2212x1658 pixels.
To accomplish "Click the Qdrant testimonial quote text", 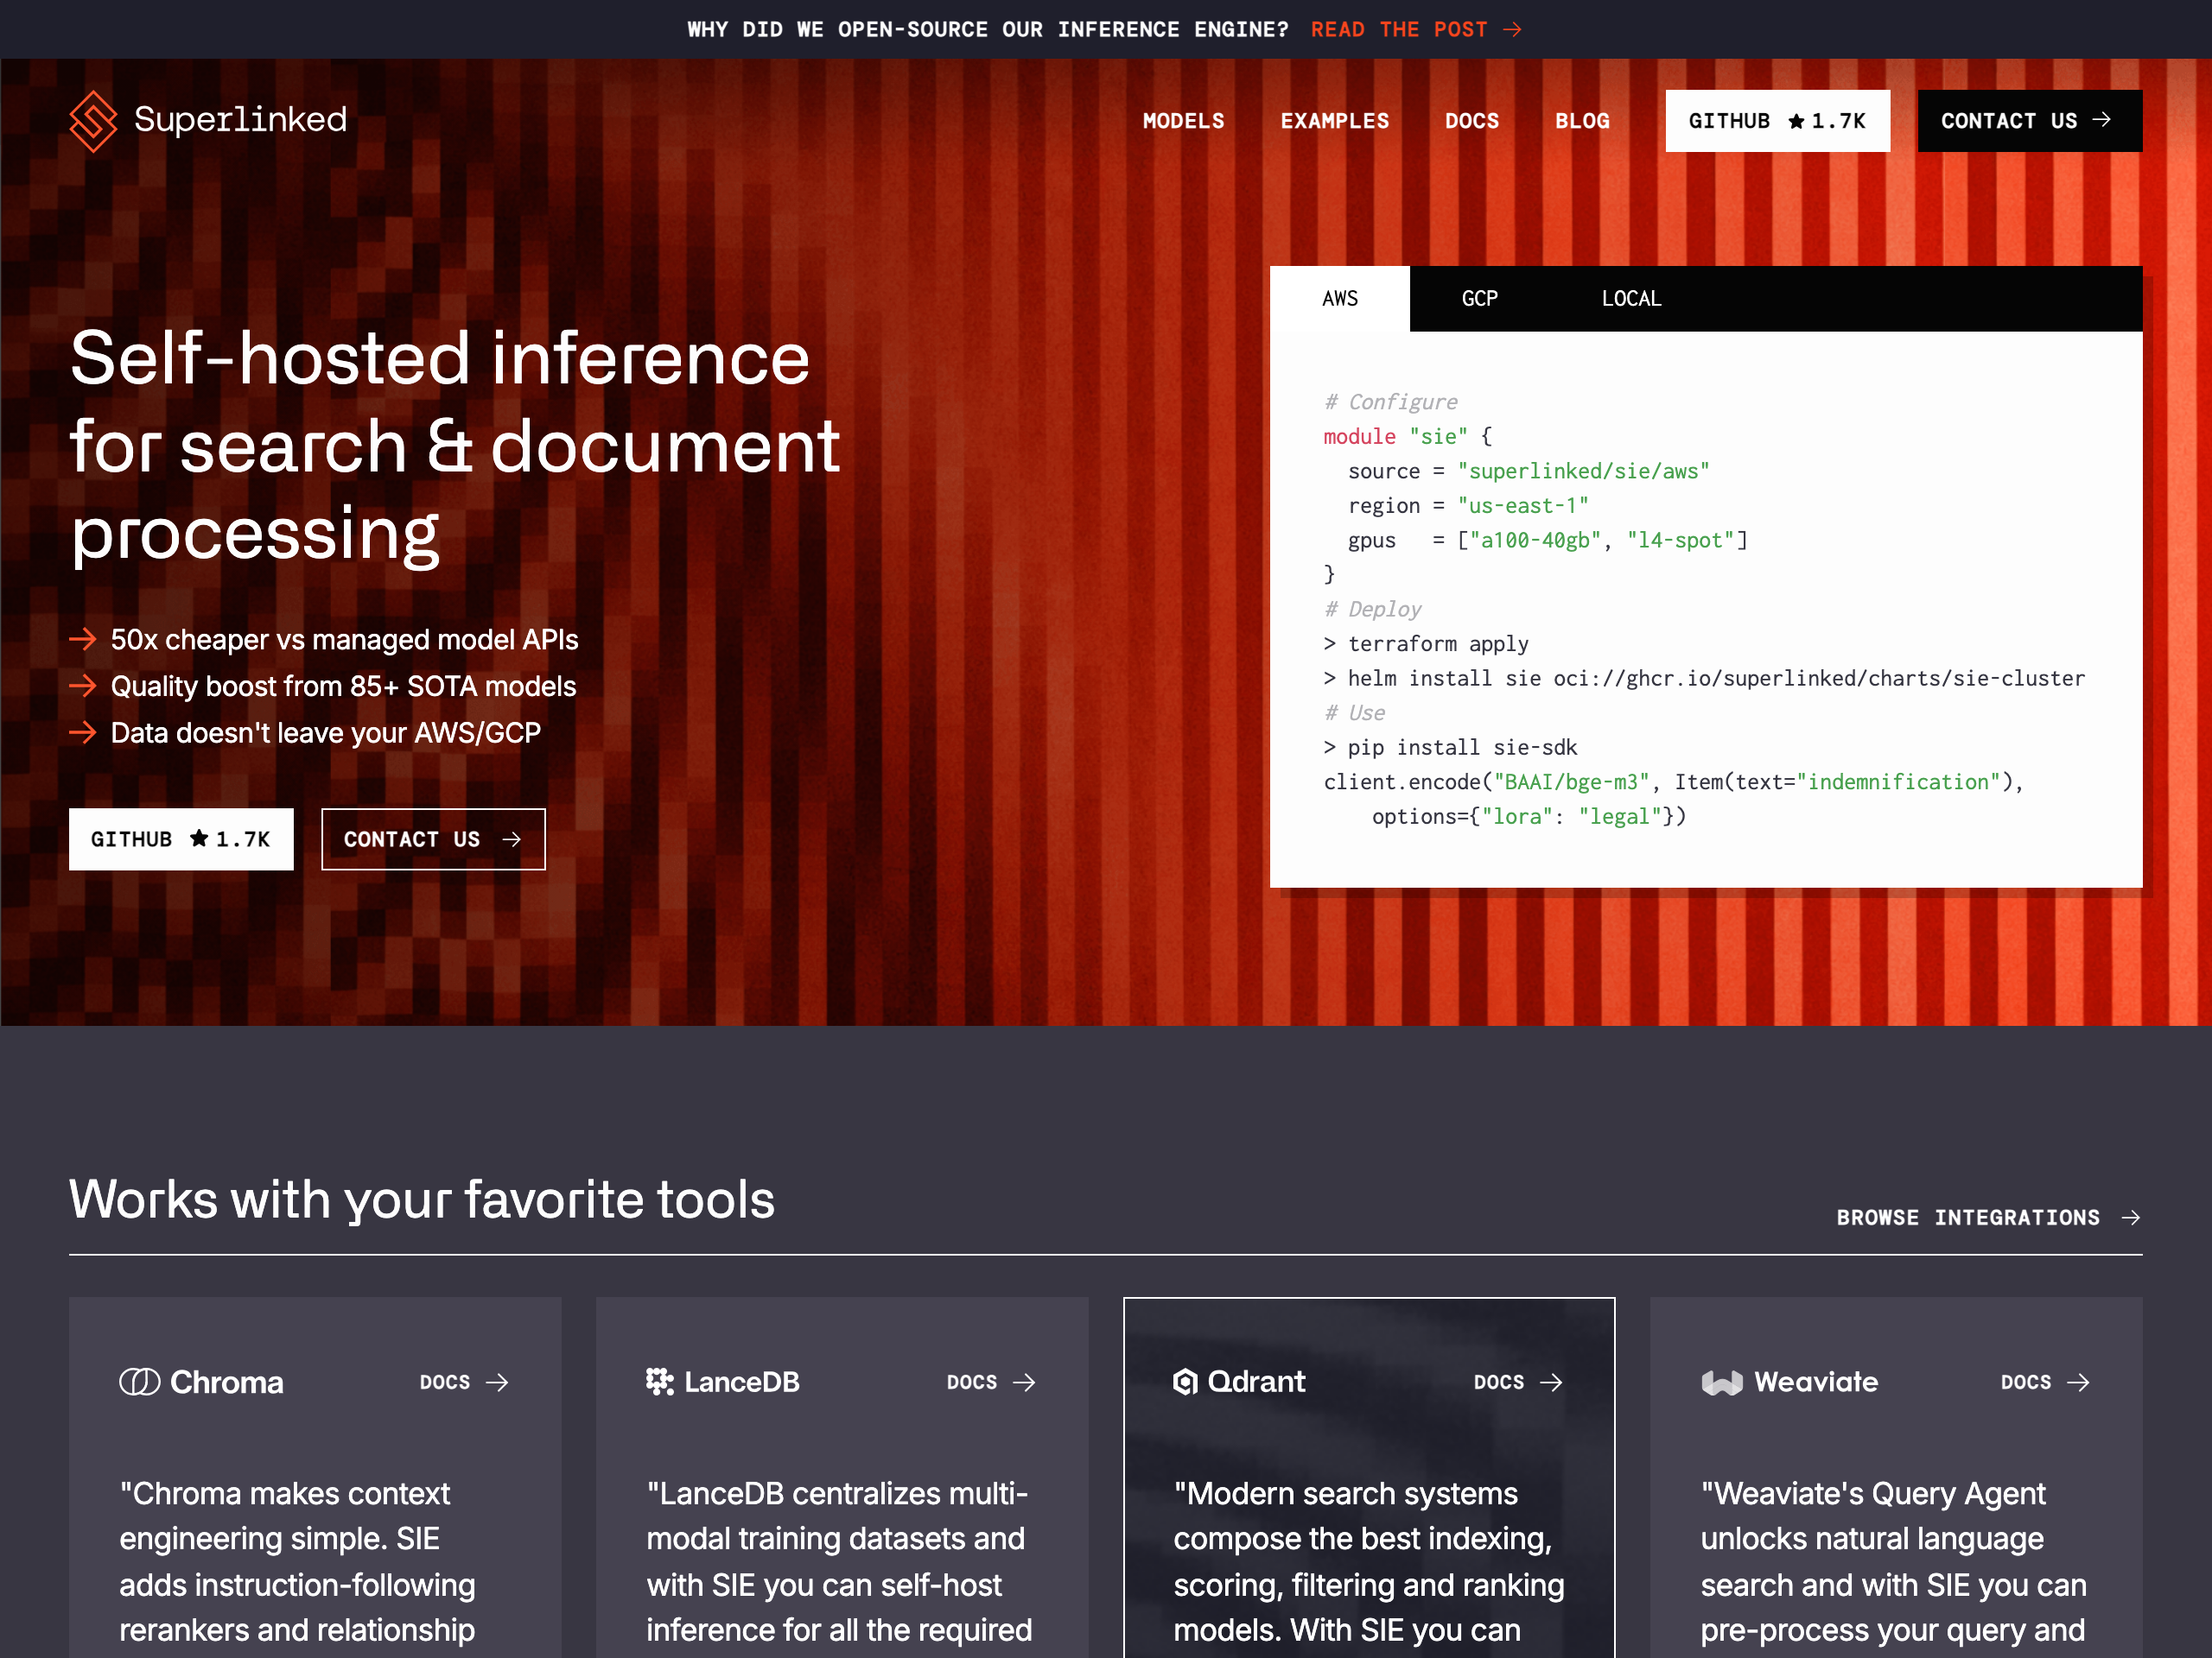I will 1369,1562.
